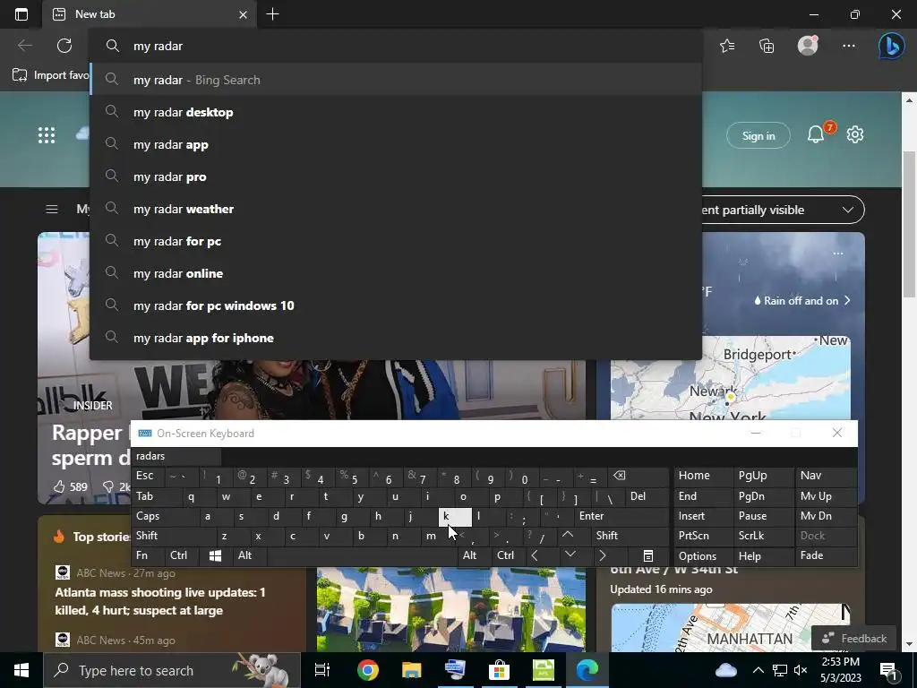The image size is (917, 688).
Task: Select suggestion my radar online
Action: (x=396, y=273)
